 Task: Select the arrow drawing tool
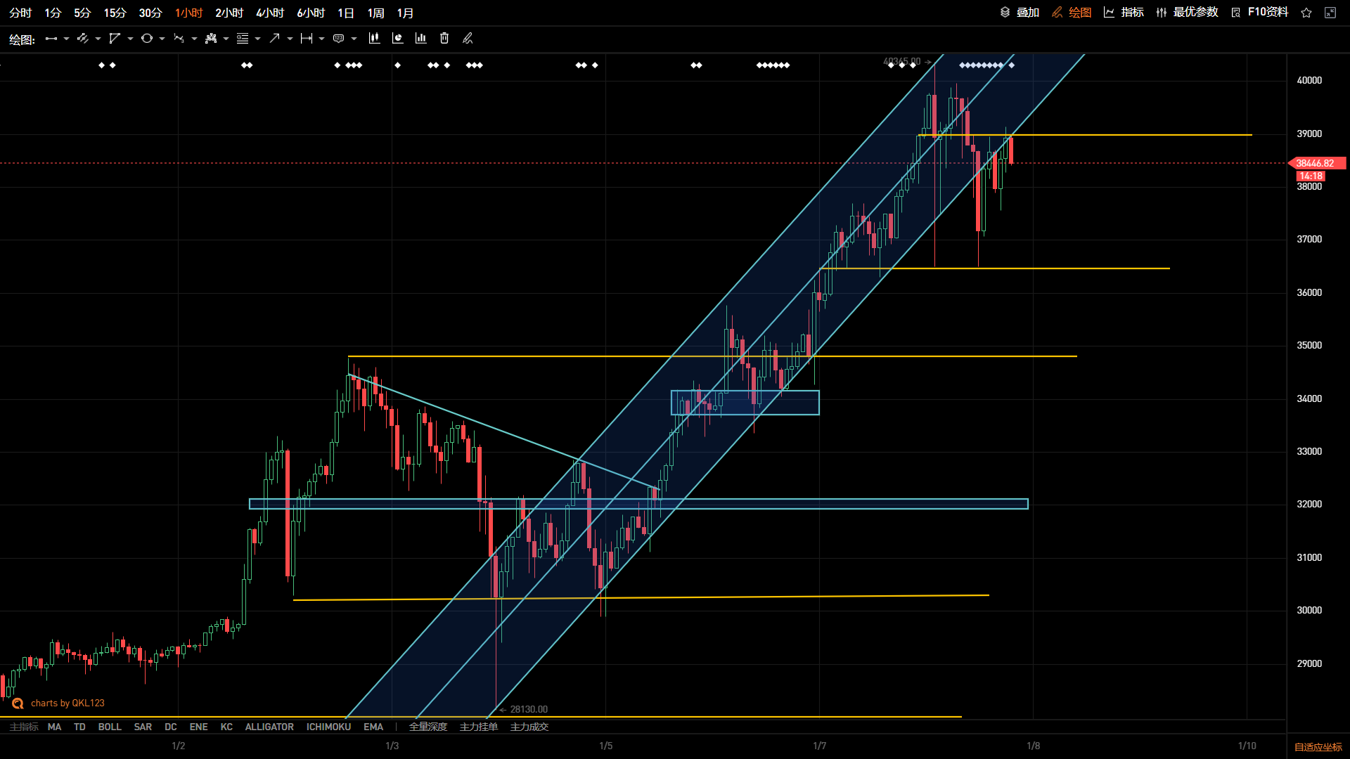point(274,39)
